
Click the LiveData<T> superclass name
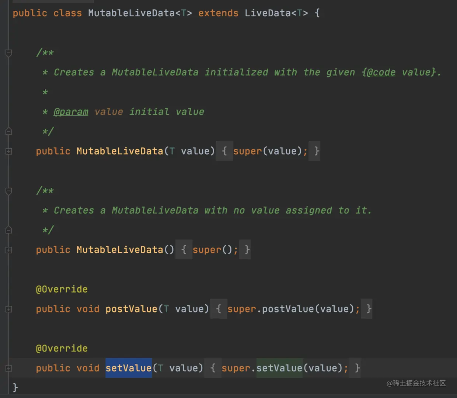(x=276, y=13)
